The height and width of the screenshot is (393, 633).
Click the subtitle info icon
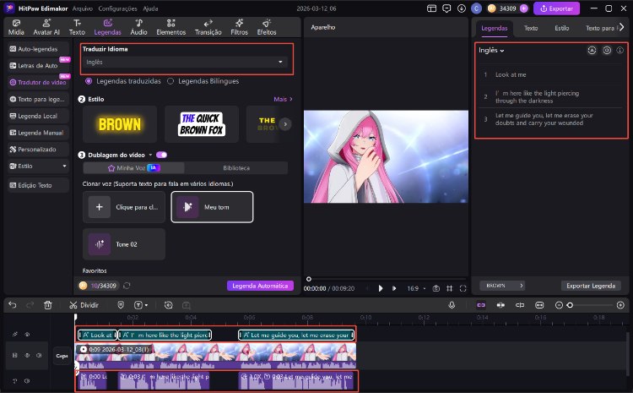pos(620,51)
